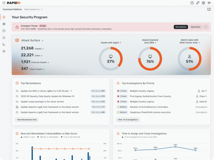Open the emergent threat more options ellipsis
Image resolution: width=214 pixels, height=160 pixels.
coord(206,27)
